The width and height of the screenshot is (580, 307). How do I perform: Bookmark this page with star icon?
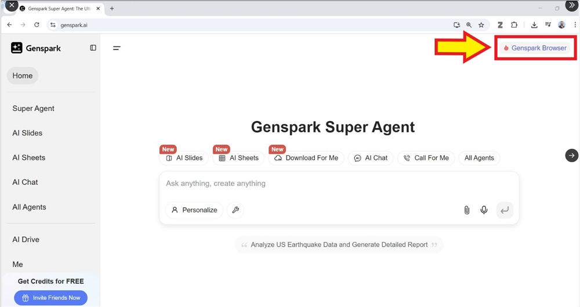pos(481,25)
